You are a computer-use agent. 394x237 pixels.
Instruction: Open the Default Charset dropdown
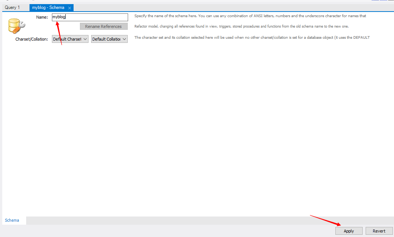(x=70, y=39)
